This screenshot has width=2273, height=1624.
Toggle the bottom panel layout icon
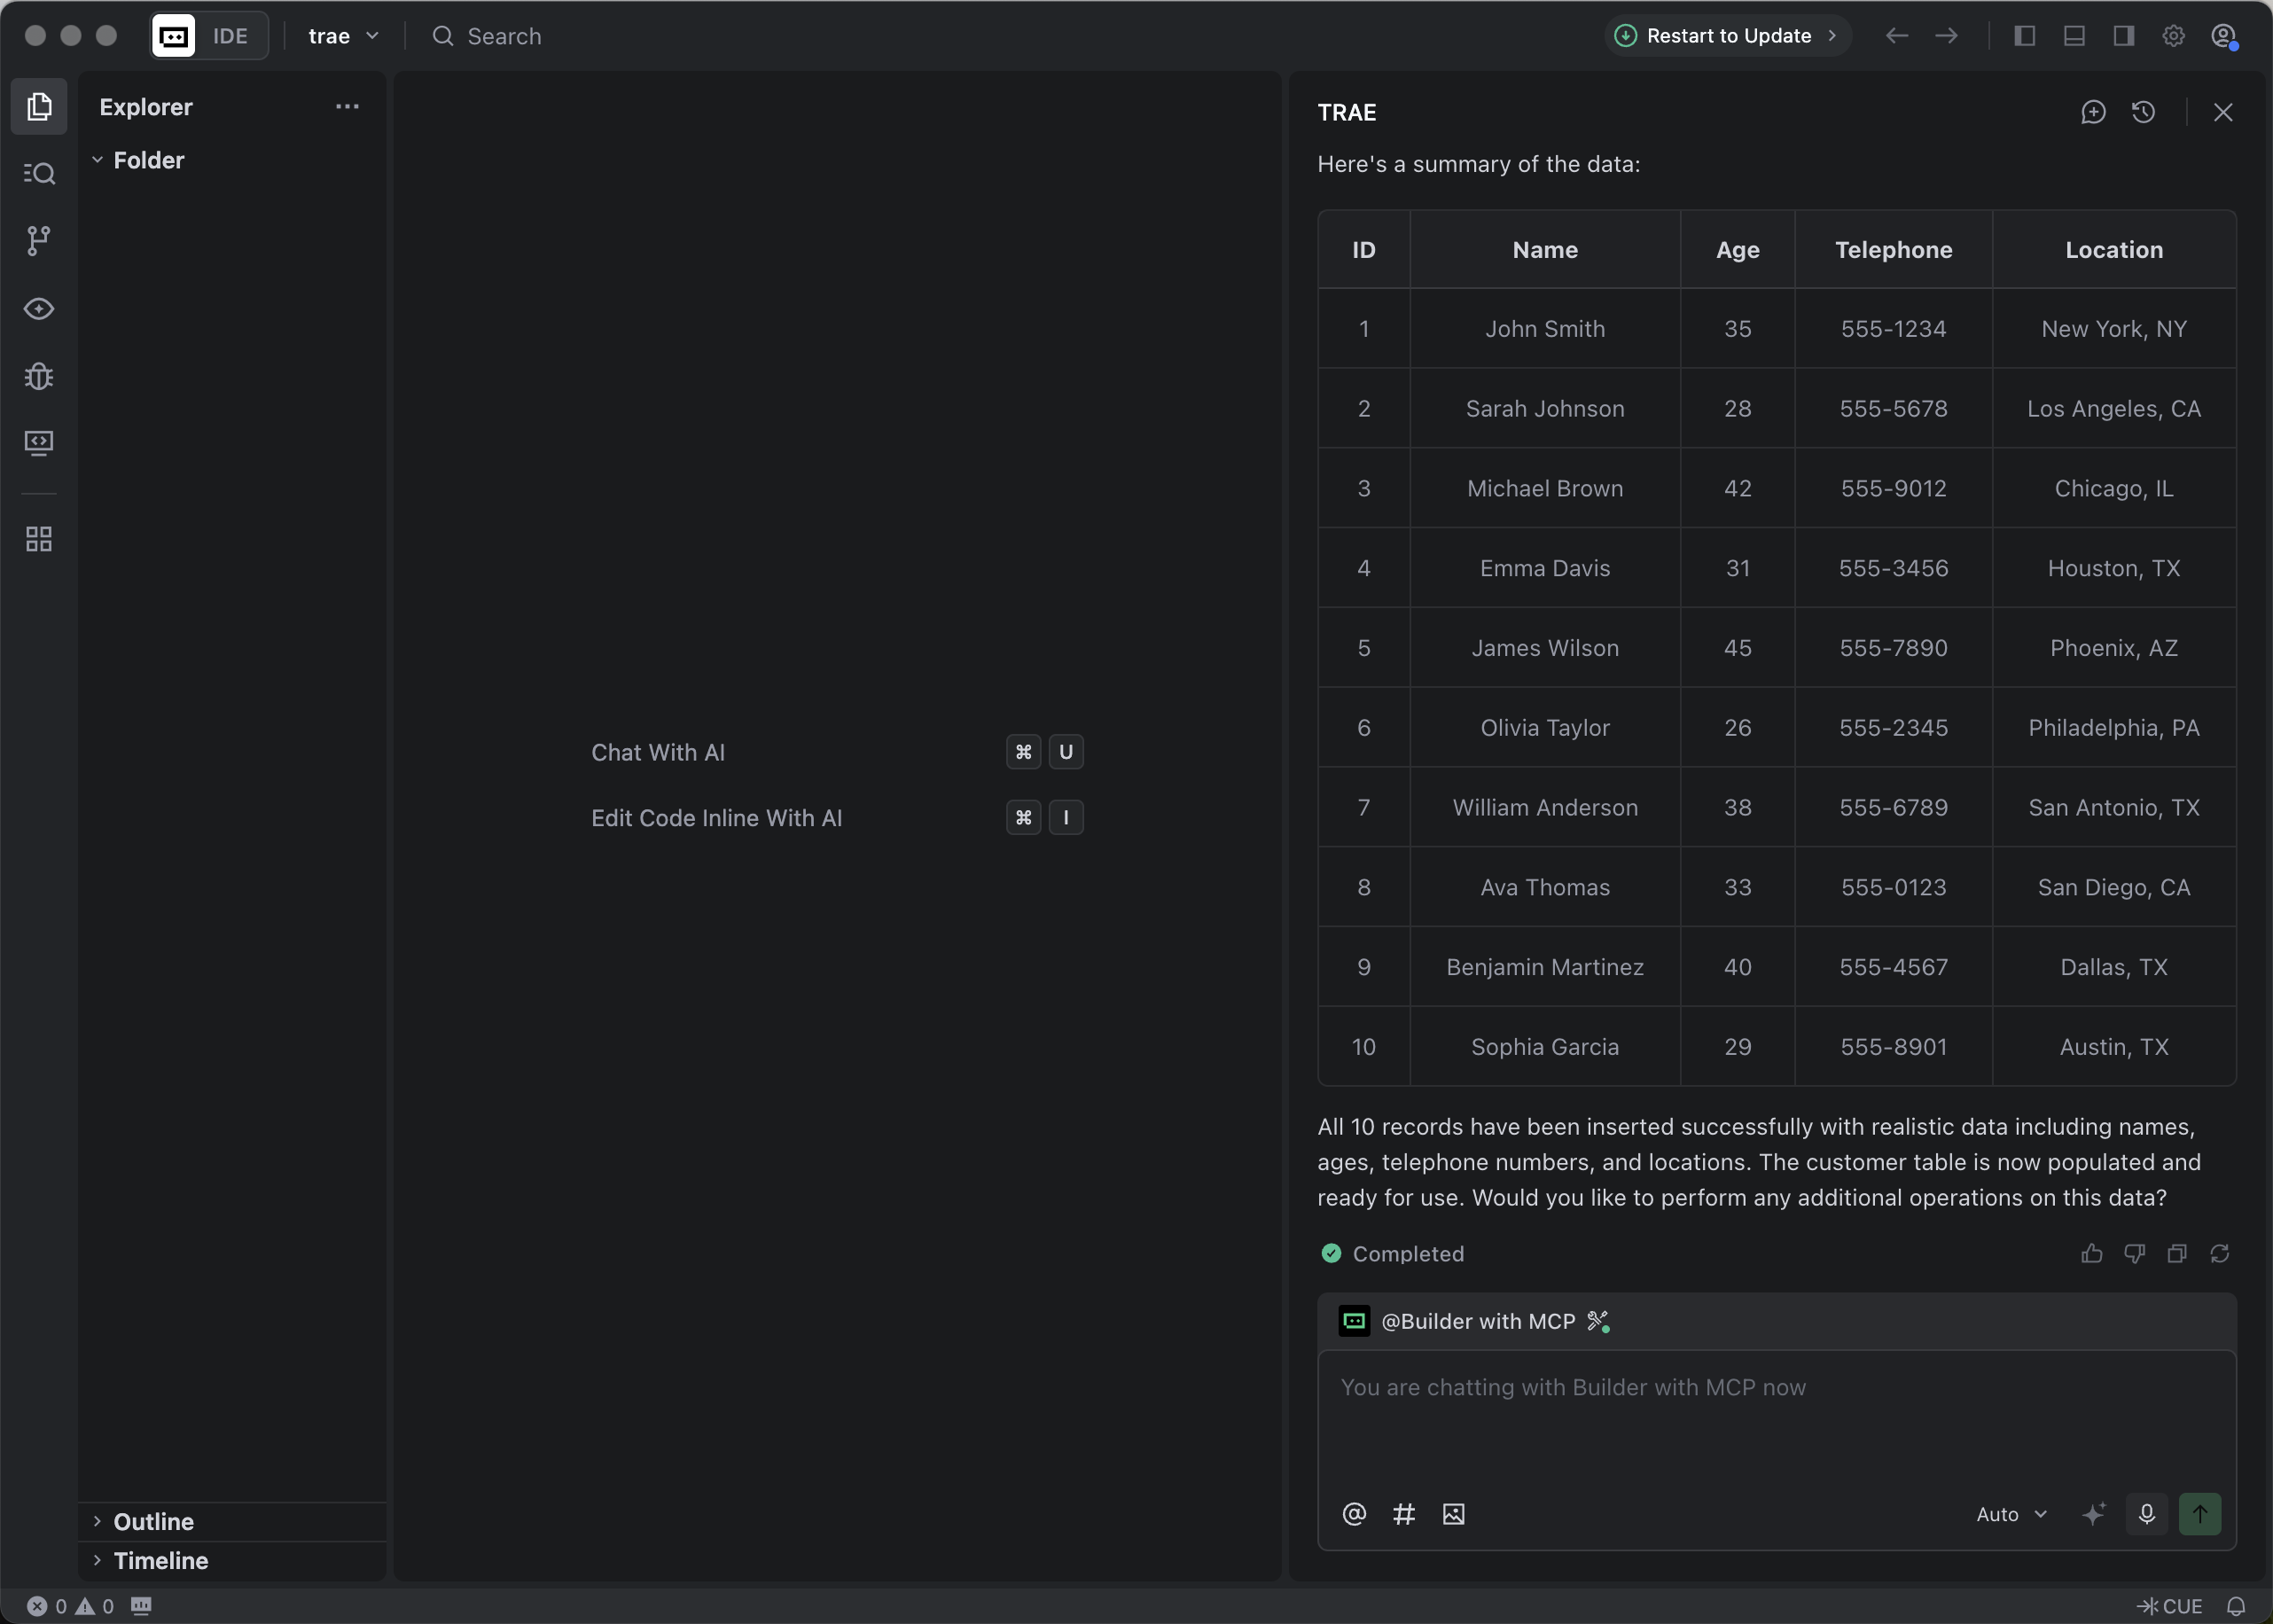coord(2074,36)
